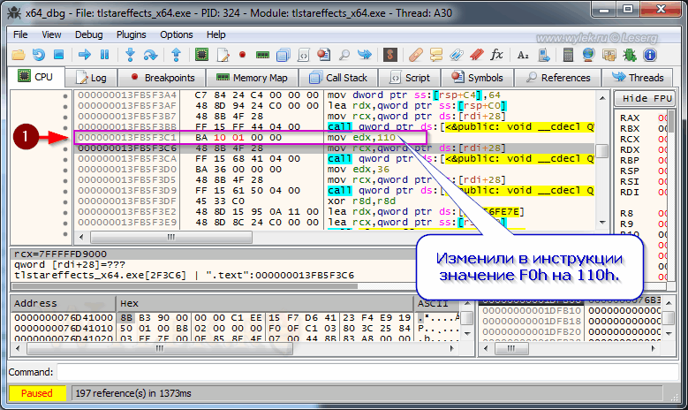Click the Step Over curved-arrow icon

150,55
